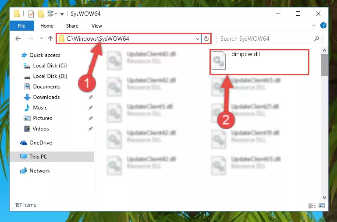Click the pin icon next to Pictures
This screenshot has width=337, height=222.
(x=90, y=118)
